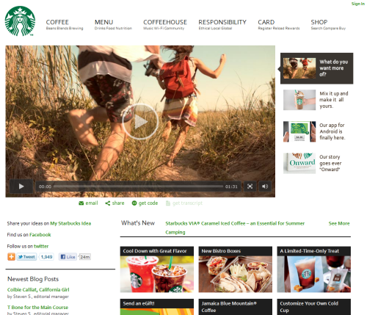Click the Starbucks siren logo
The width and height of the screenshot is (367, 315).
[x=20, y=21]
